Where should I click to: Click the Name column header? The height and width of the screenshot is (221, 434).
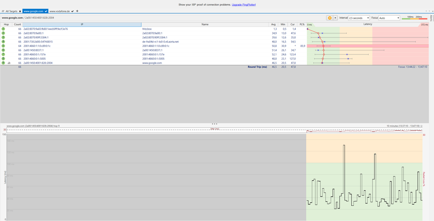(205, 24)
